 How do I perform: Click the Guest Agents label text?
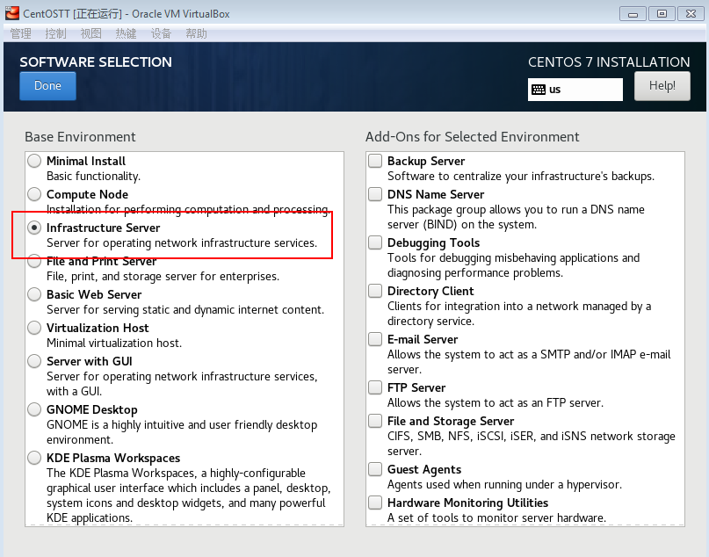pos(424,469)
